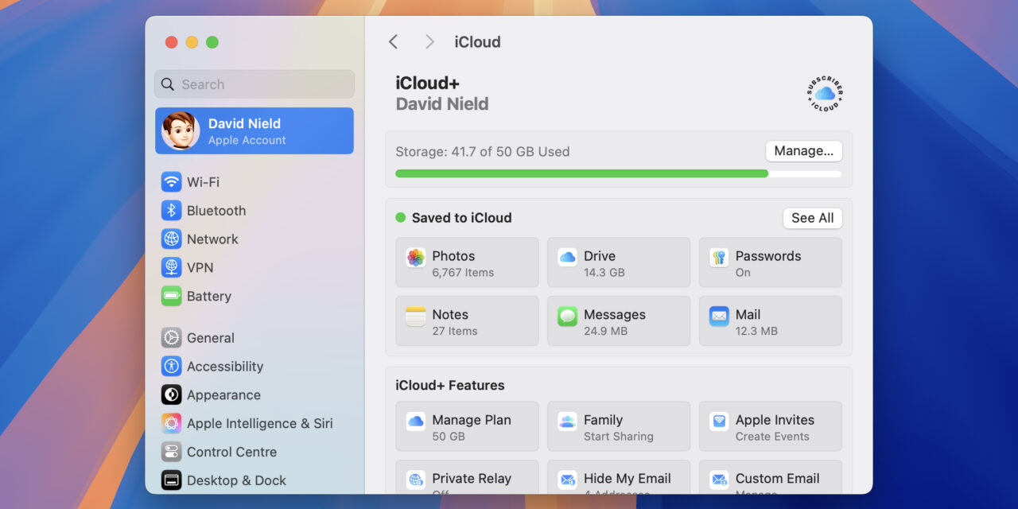Screen dimensions: 1018x509
Task: Select Network in the sidebar
Action: 212,239
